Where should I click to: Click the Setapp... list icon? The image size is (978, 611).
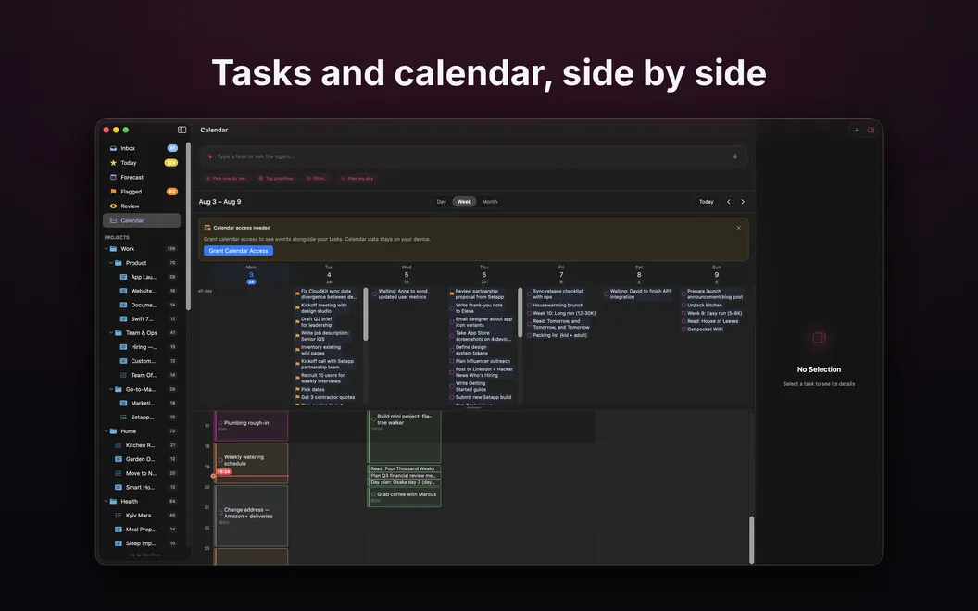coord(123,418)
